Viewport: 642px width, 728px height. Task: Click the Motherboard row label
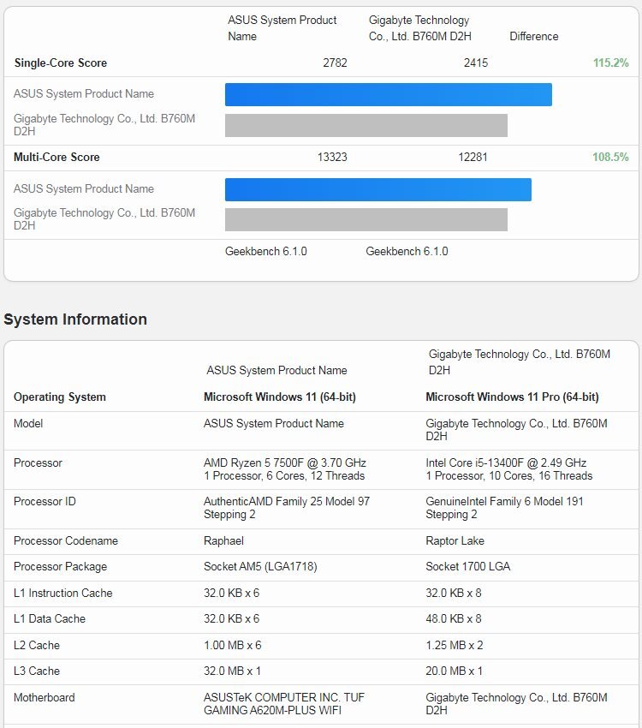coord(44,697)
